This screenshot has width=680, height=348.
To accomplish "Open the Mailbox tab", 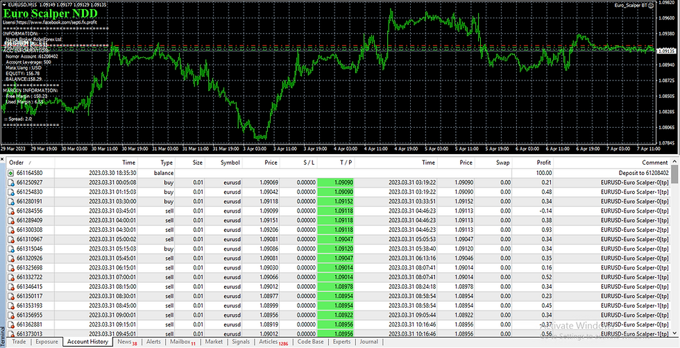I will pos(182,342).
